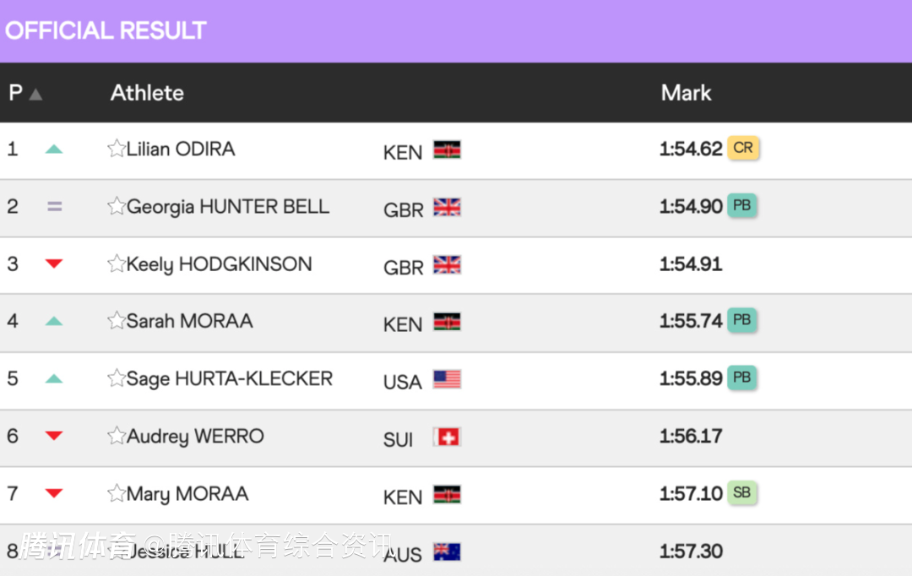
Task: Sort by position using P arrow
Action: [35, 94]
